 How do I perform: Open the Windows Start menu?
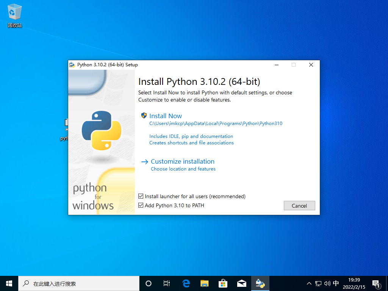pos(9,283)
